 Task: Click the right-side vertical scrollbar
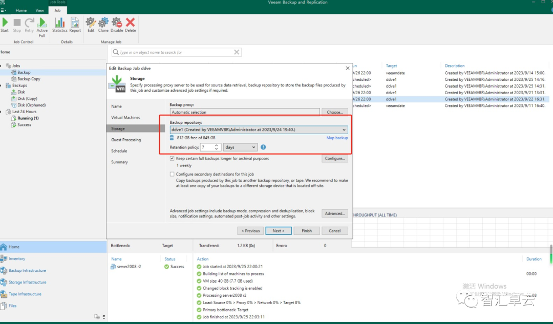pyautogui.click(x=551, y=254)
